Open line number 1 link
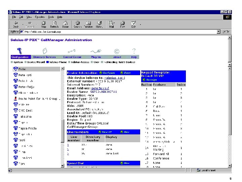Viewport: 242px width, 182px height. point(68,145)
